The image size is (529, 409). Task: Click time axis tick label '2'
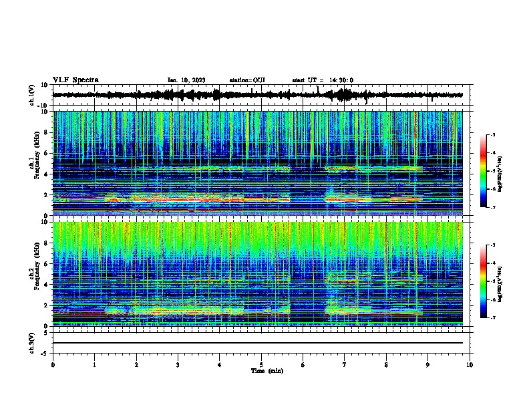point(136,364)
